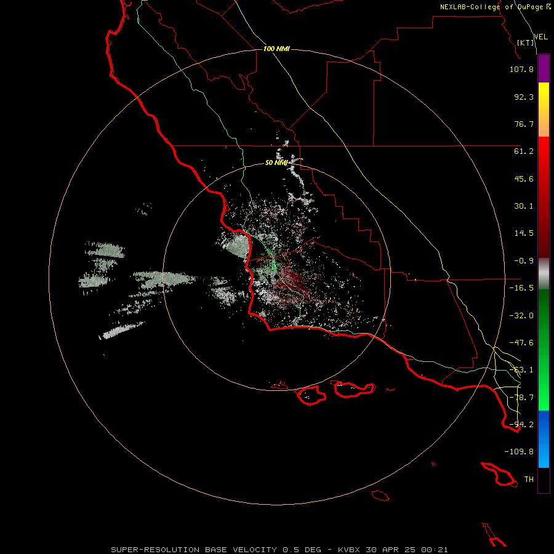Select the -47.6 scale value

click(521, 343)
